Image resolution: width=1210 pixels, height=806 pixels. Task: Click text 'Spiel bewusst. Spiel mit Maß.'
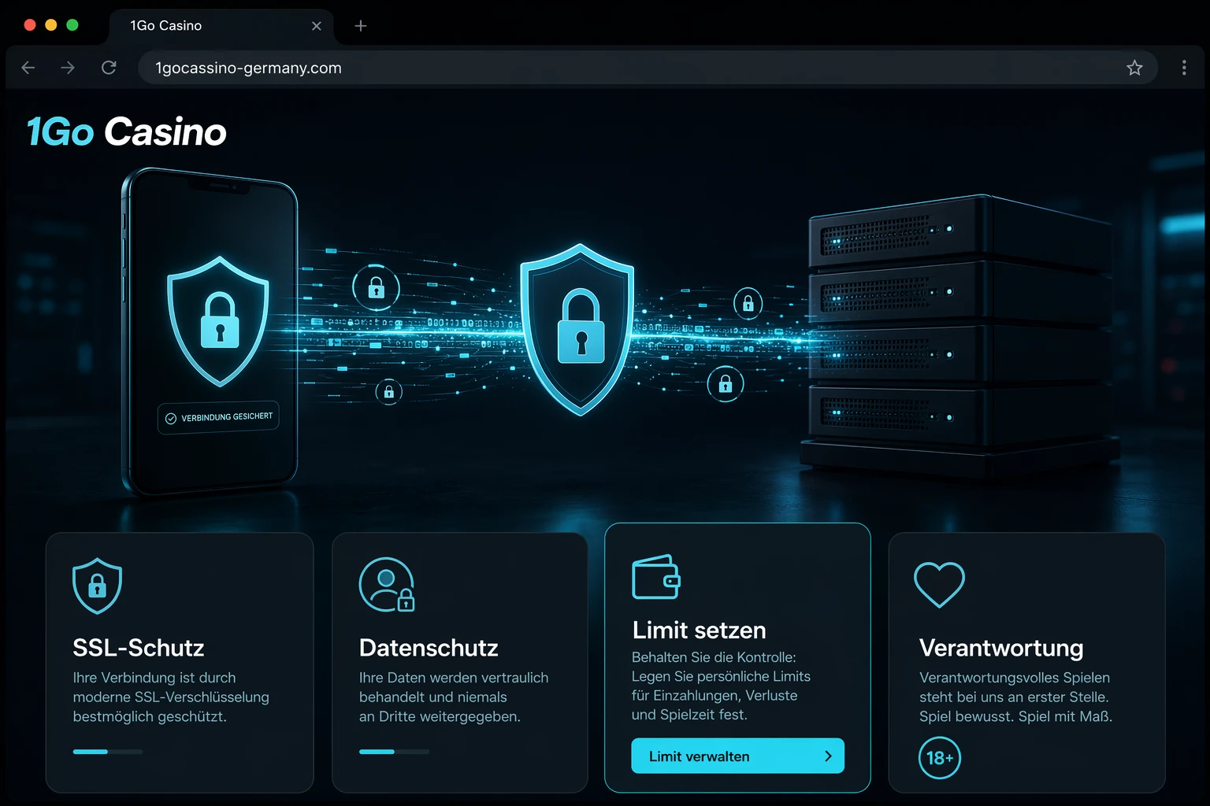tap(1015, 716)
